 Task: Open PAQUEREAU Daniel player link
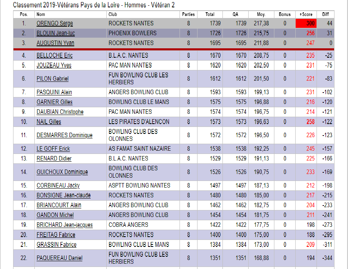59,258
